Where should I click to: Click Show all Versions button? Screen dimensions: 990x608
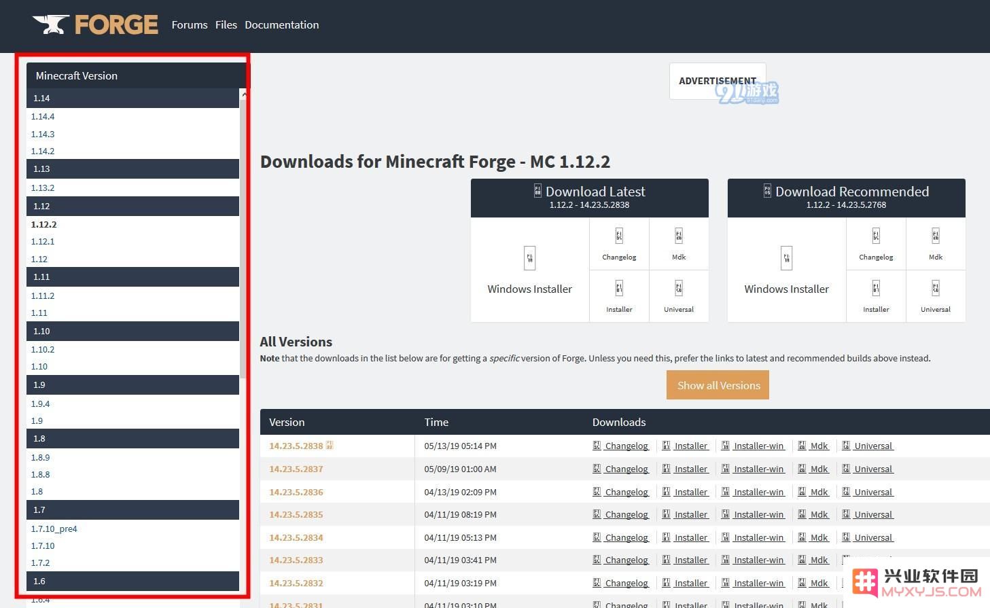point(718,385)
